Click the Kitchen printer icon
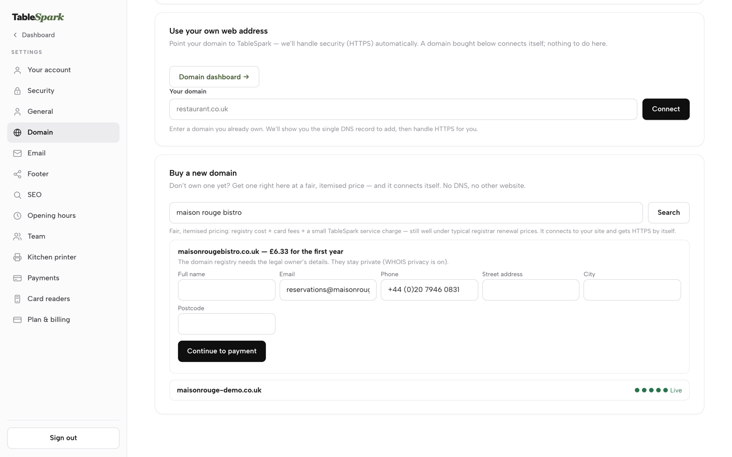This screenshot has height=457, width=732. (17, 257)
